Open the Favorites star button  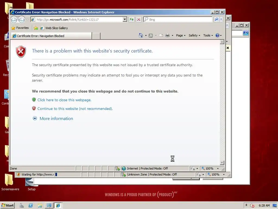20,28
